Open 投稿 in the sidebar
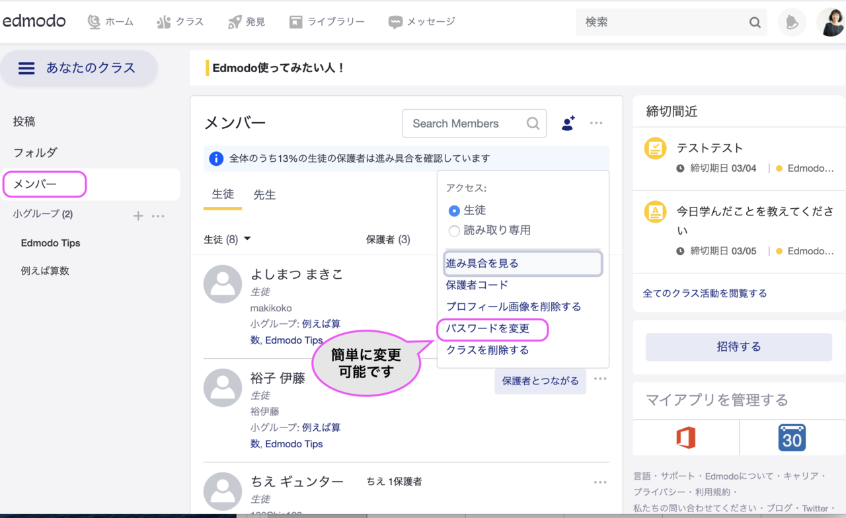Screen dimensions: 846x518 24,122
